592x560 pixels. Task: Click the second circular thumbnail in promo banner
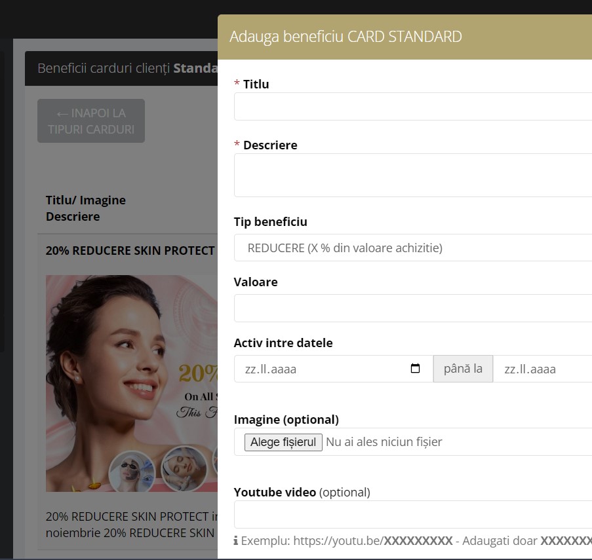[x=184, y=468]
